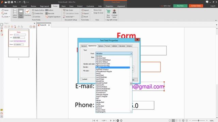218x122 pixels.
Task: Choose the Checkbox form field tool
Action: click(x=28, y=13)
